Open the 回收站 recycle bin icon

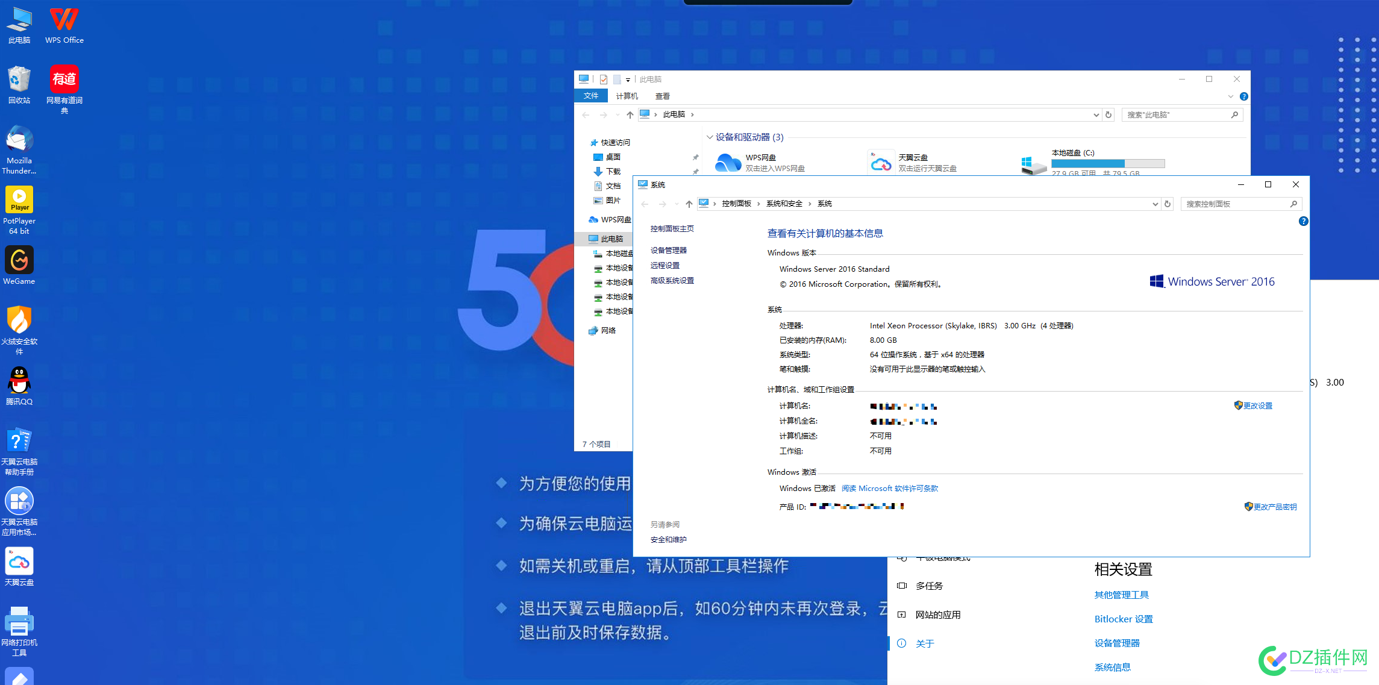pyautogui.click(x=19, y=86)
